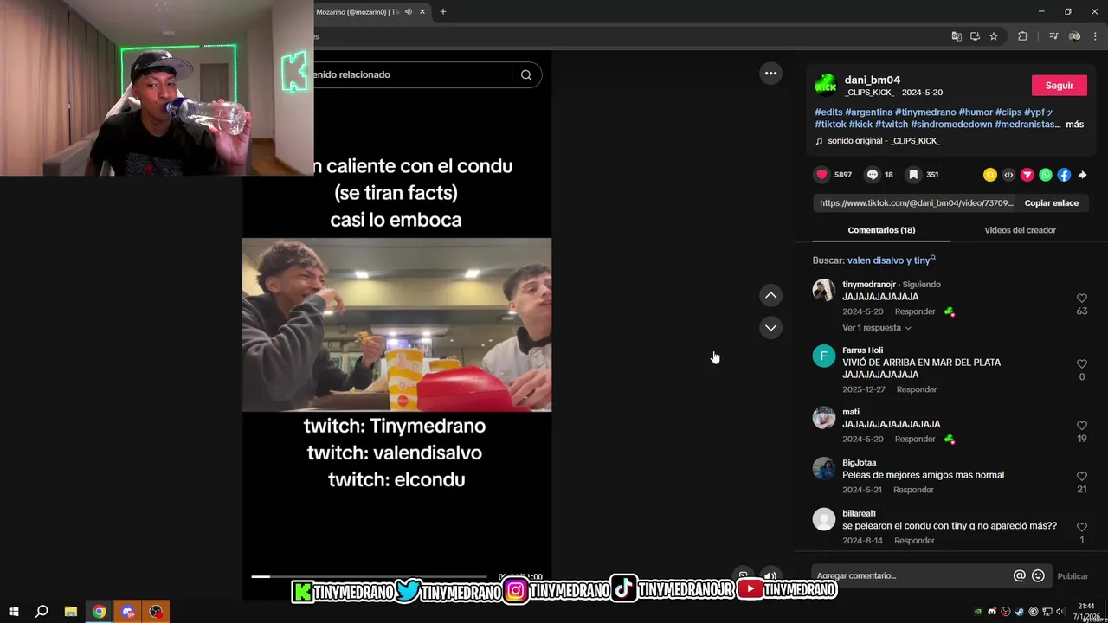Viewport: 1108px width, 623px height.
Task: Follow dani_bm04 with the Seguir button
Action: click(1059, 86)
